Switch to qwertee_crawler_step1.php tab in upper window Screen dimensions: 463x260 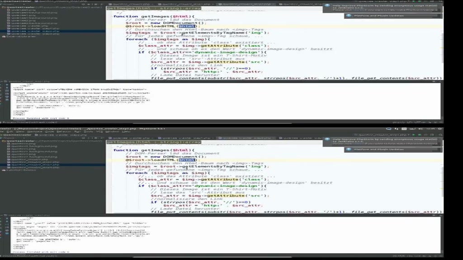coord(184,4)
